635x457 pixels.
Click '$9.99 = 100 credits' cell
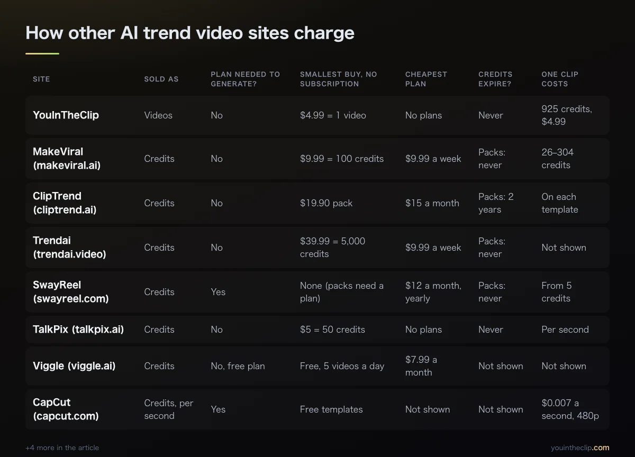tap(342, 158)
